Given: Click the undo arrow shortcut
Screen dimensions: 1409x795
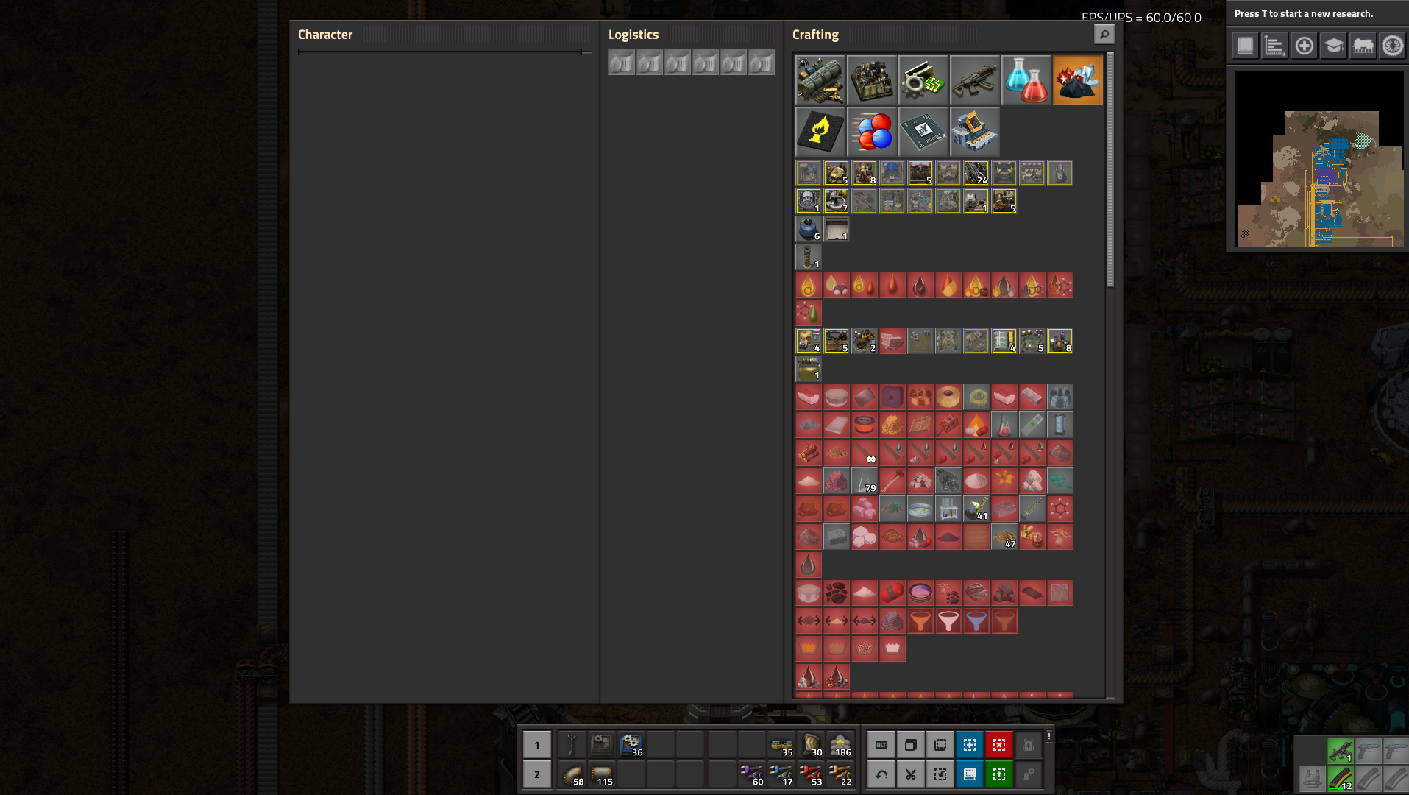Looking at the screenshot, I should [881, 774].
